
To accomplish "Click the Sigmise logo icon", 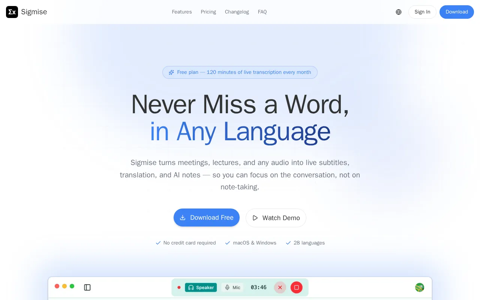I will [x=12, y=12].
